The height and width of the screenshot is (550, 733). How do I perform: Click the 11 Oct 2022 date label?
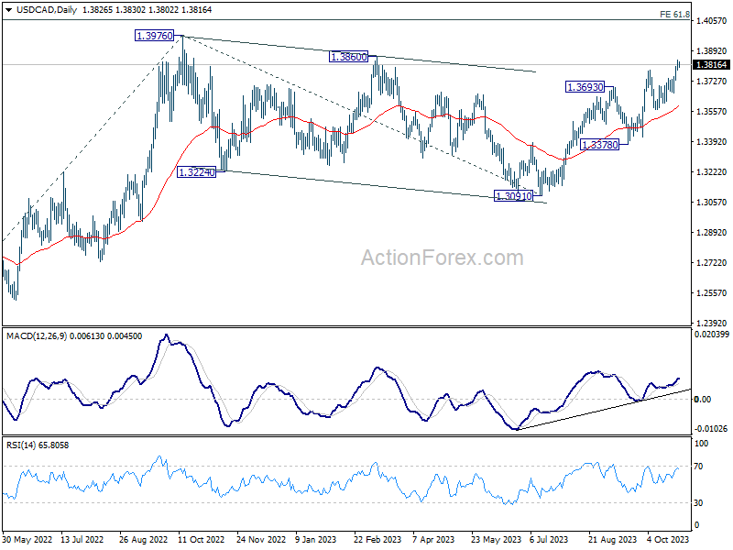pos(201,540)
